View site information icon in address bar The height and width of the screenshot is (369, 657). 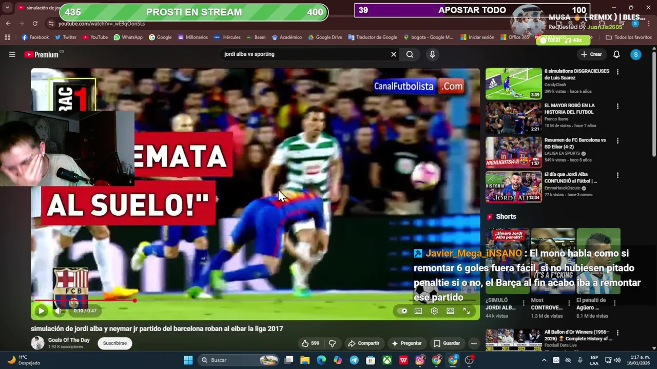click(x=50, y=24)
